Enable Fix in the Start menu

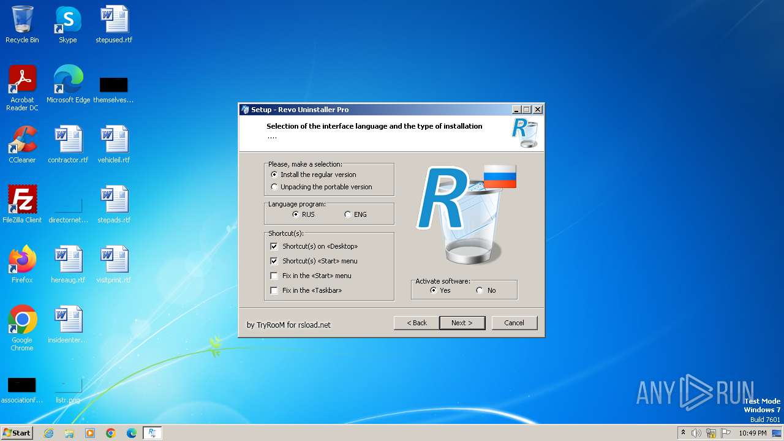coord(311,276)
